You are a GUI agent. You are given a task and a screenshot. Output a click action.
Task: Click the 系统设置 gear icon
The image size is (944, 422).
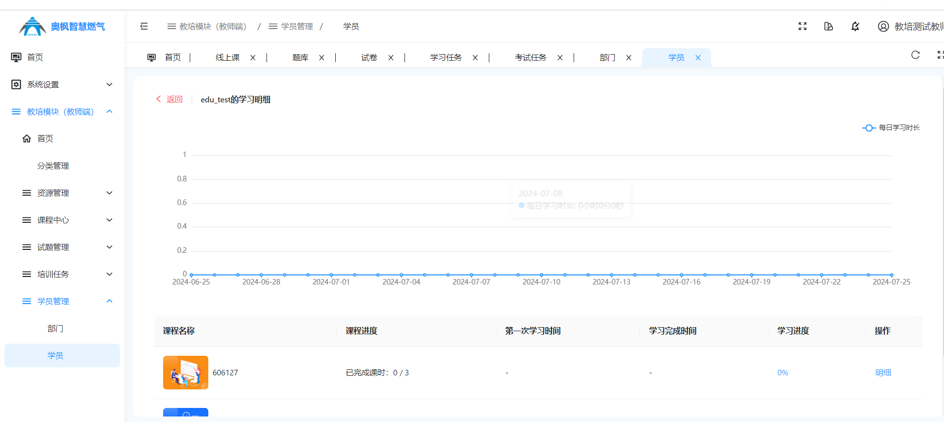pos(16,84)
